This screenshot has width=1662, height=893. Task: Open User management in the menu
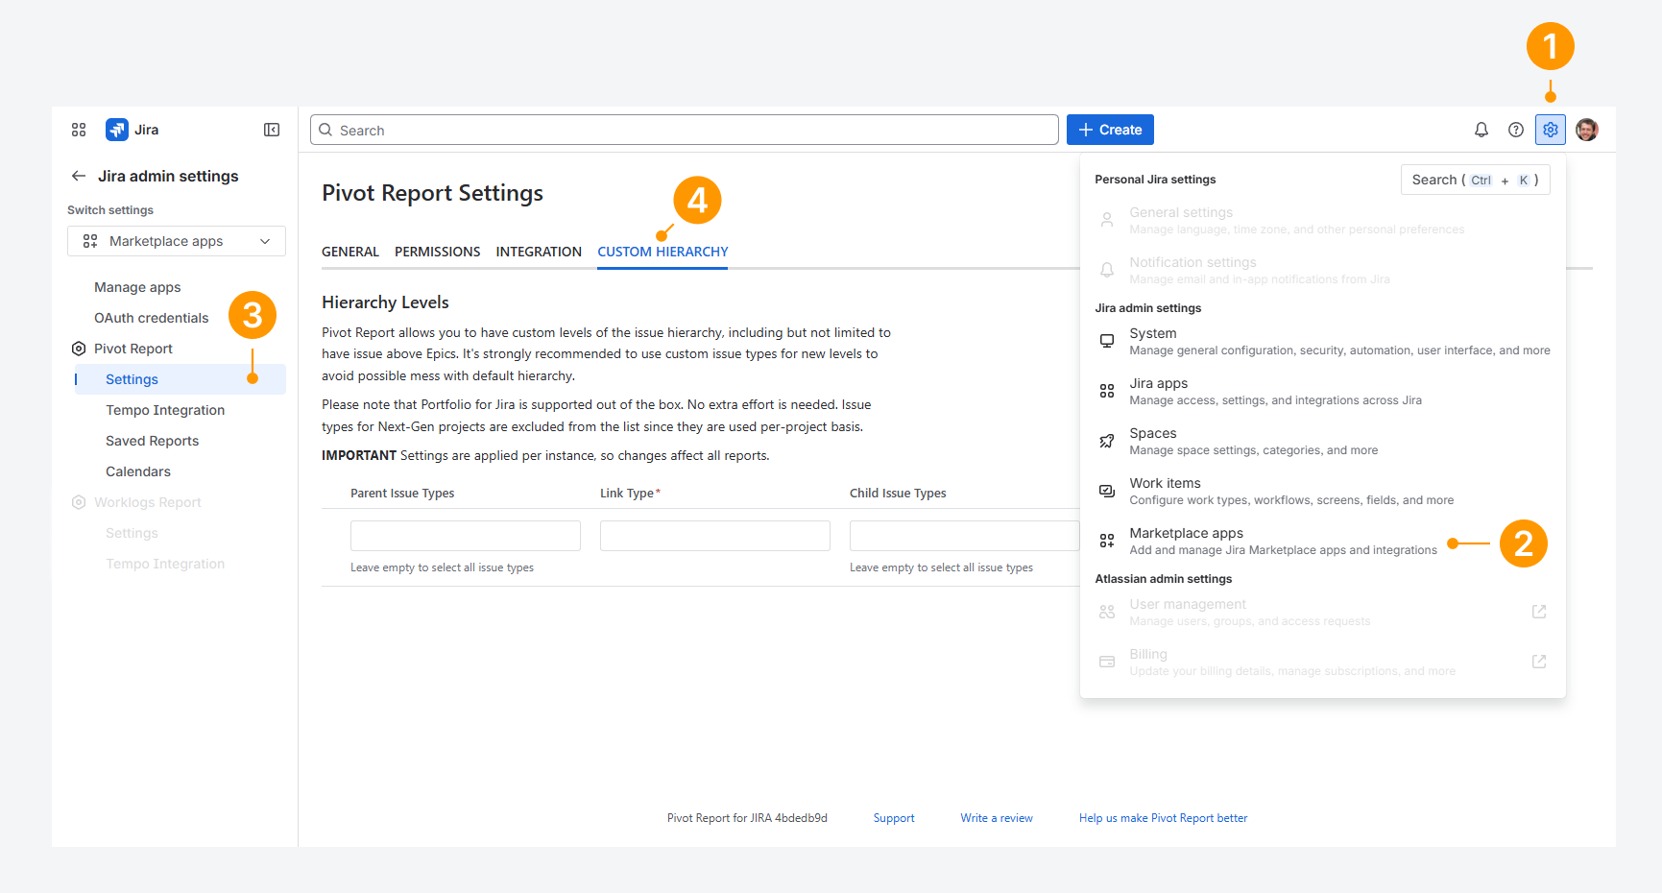(1323, 612)
